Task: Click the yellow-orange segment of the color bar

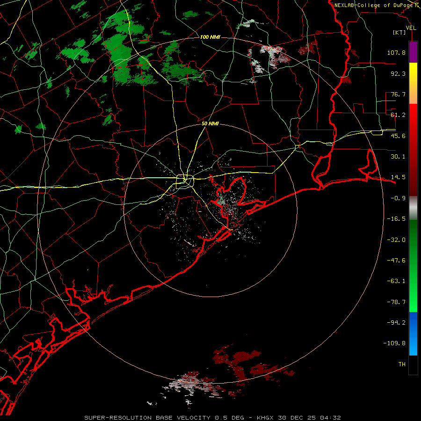Action: pyautogui.click(x=413, y=83)
